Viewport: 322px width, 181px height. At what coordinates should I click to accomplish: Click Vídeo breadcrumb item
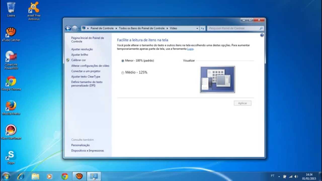(174, 28)
